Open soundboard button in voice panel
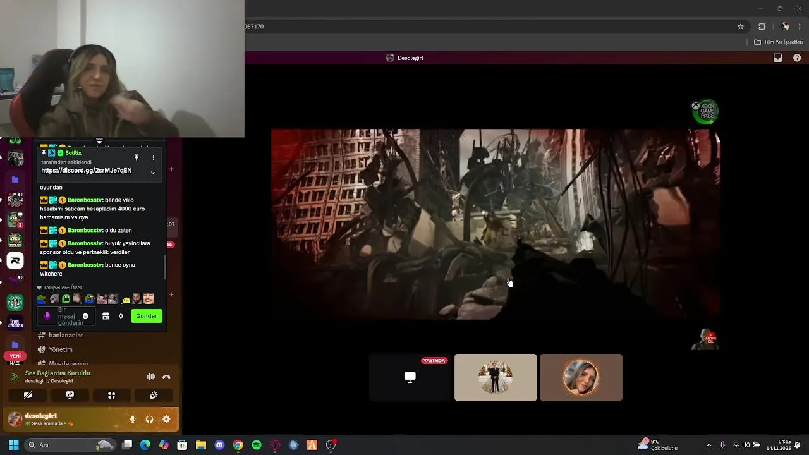Viewport: 809px width, 455px height. pos(154,395)
